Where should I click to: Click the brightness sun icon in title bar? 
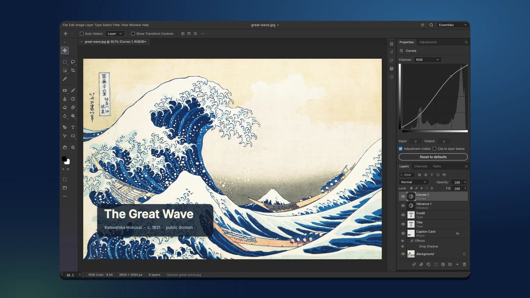[422, 25]
